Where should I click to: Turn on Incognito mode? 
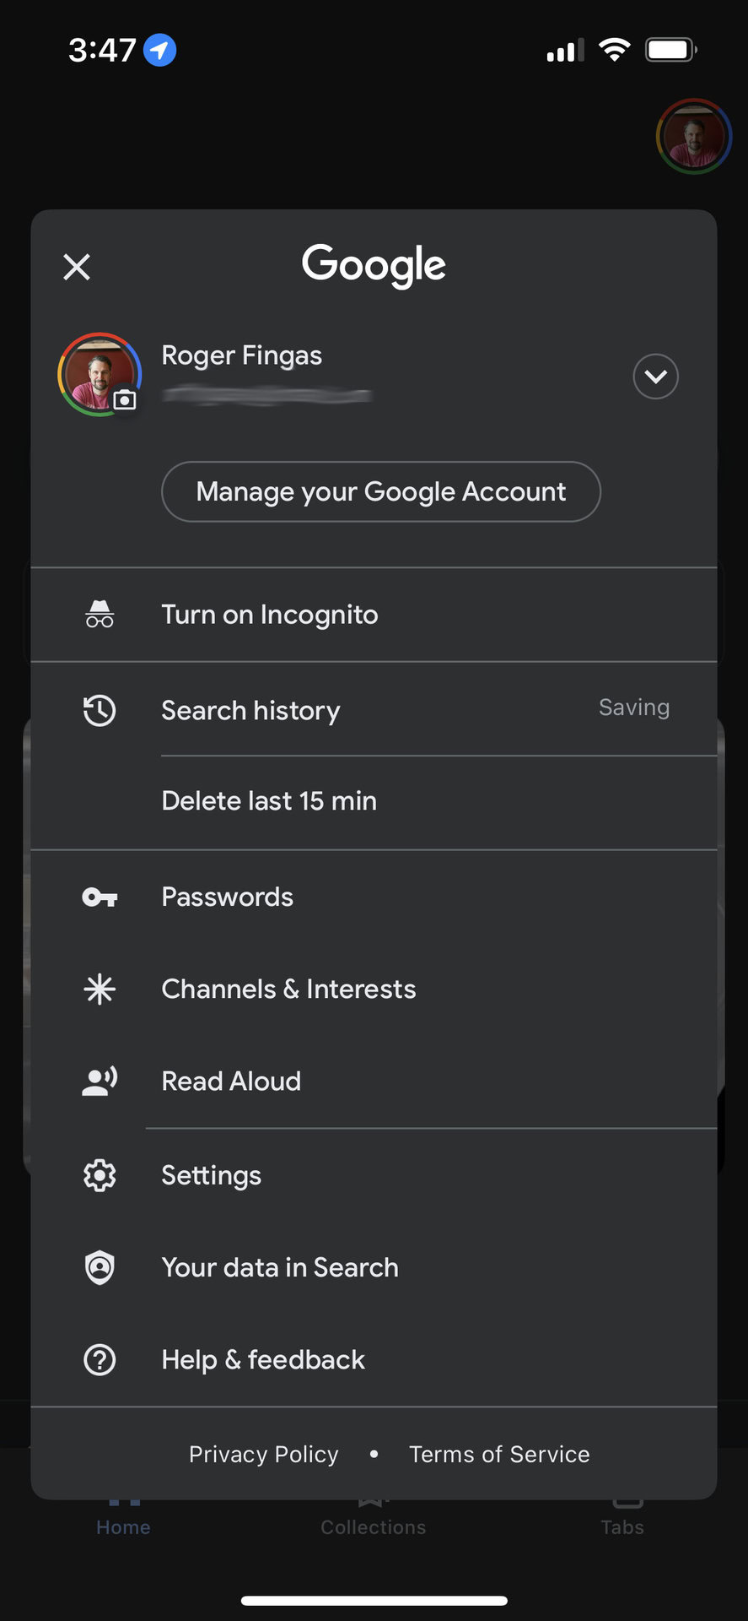click(270, 615)
